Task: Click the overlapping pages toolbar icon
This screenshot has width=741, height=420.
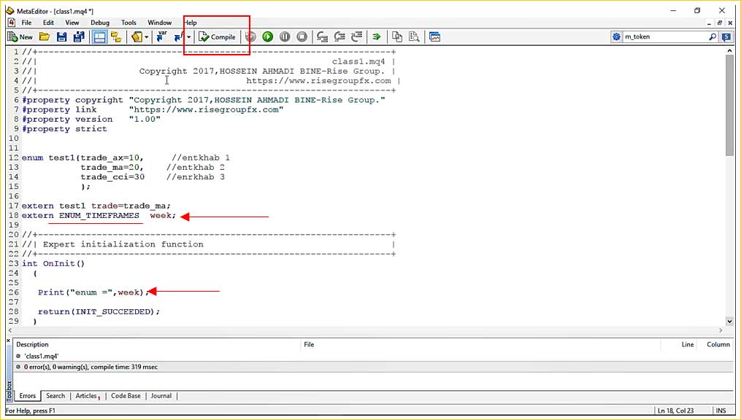Action: tap(397, 36)
